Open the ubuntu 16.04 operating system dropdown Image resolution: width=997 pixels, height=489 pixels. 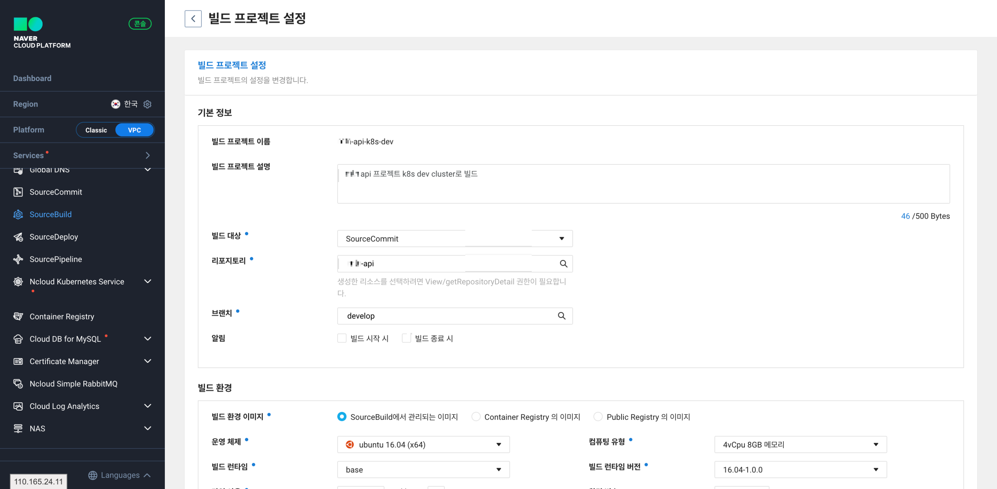point(423,444)
